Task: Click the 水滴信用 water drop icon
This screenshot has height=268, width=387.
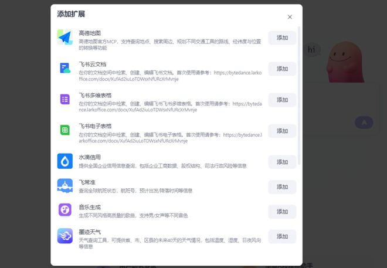Action: point(65,161)
